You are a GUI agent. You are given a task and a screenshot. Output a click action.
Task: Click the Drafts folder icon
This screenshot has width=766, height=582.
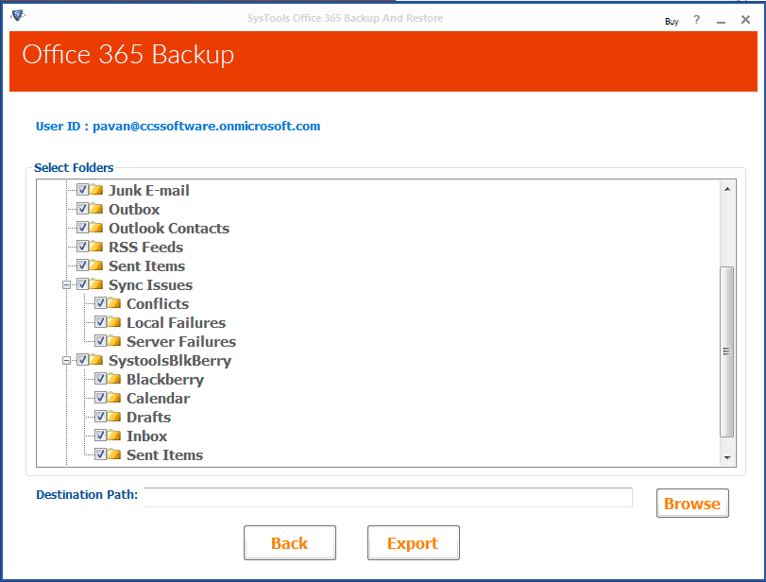(x=114, y=417)
